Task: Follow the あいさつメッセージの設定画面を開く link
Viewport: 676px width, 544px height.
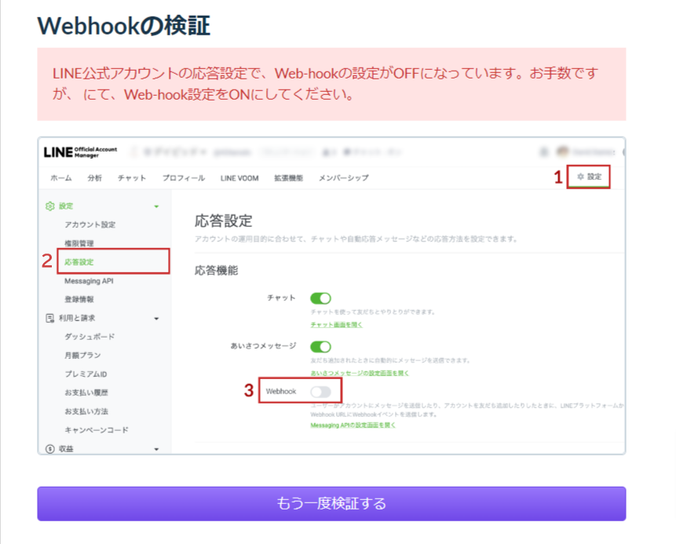Action: [360, 373]
